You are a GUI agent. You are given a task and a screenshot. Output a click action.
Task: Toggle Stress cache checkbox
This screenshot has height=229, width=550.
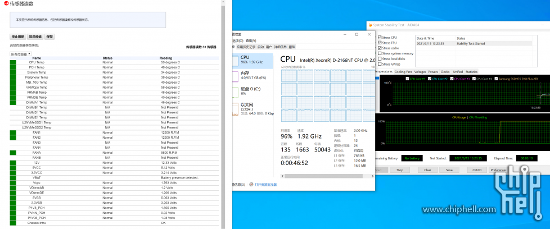pos(380,48)
